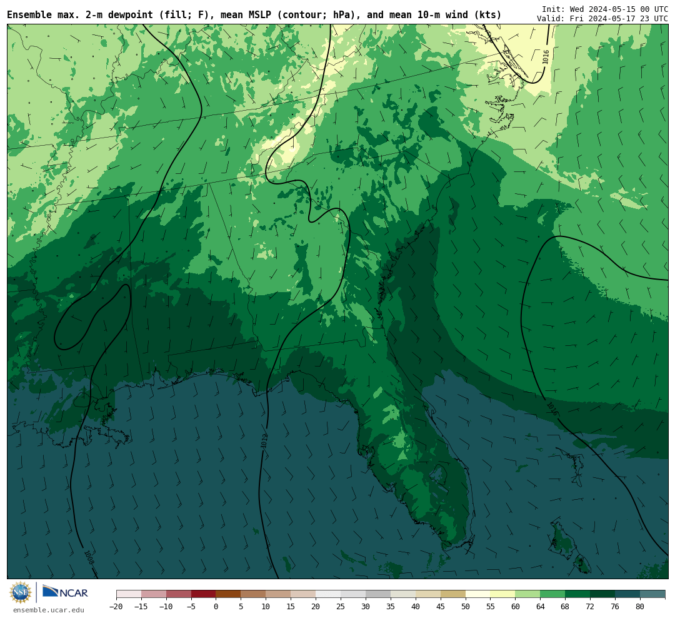
Task: Click the colorbar tick label 50
Action: pos(466,606)
